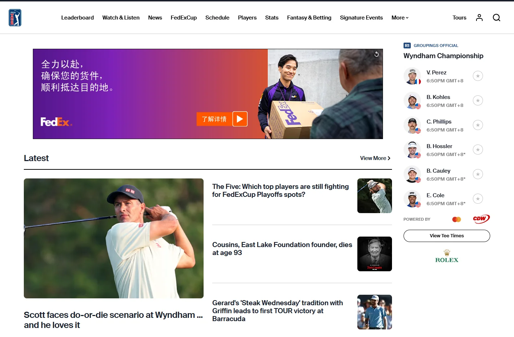
Task: Click the CDW sponsor logo
Action: [x=481, y=219]
